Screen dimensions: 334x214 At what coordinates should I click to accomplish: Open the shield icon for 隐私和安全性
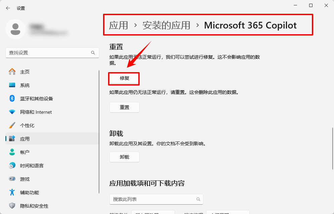point(12,206)
